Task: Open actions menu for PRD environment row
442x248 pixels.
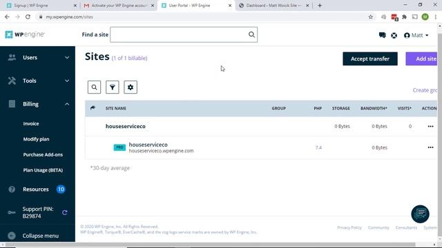Action: pyautogui.click(x=430, y=147)
